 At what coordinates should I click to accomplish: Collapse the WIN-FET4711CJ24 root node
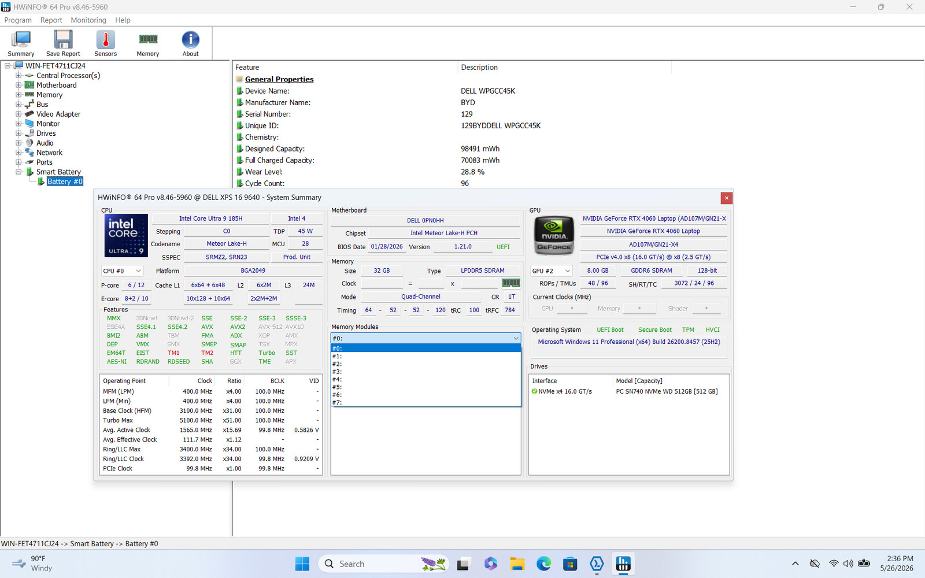click(x=8, y=66)
